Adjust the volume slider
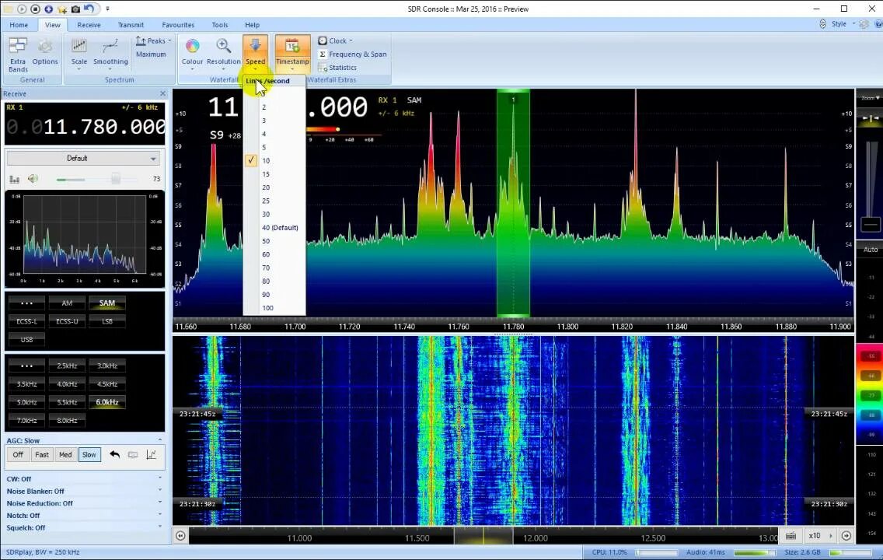 pyautogui.click(x=116, y=179)
